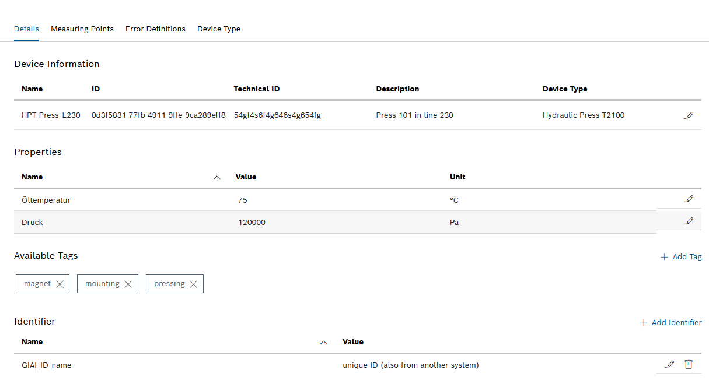Remove the magnet tag
The image size is (709, 384).
[x=59, y=284]
